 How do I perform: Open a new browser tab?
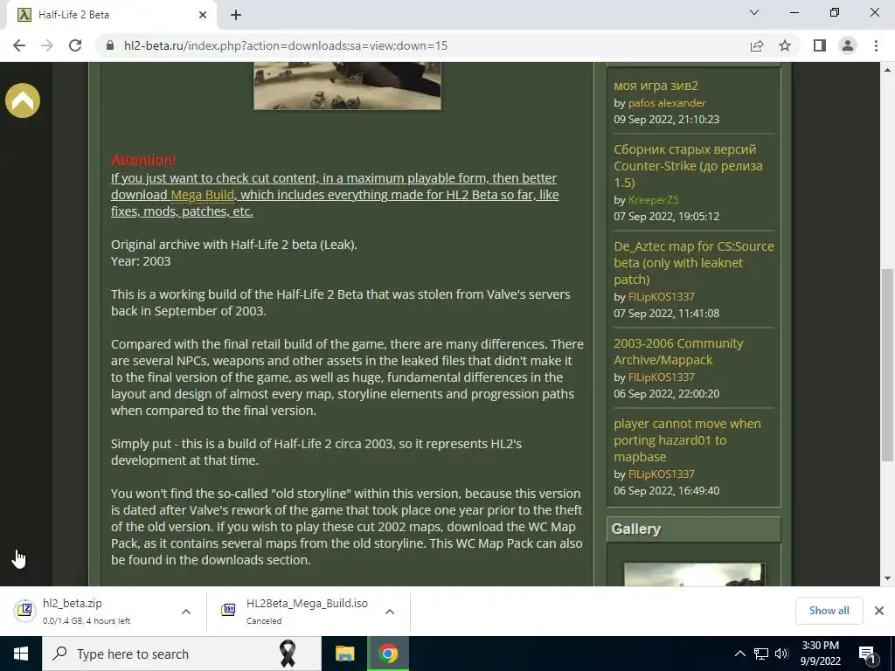click(x=236, y=15)
